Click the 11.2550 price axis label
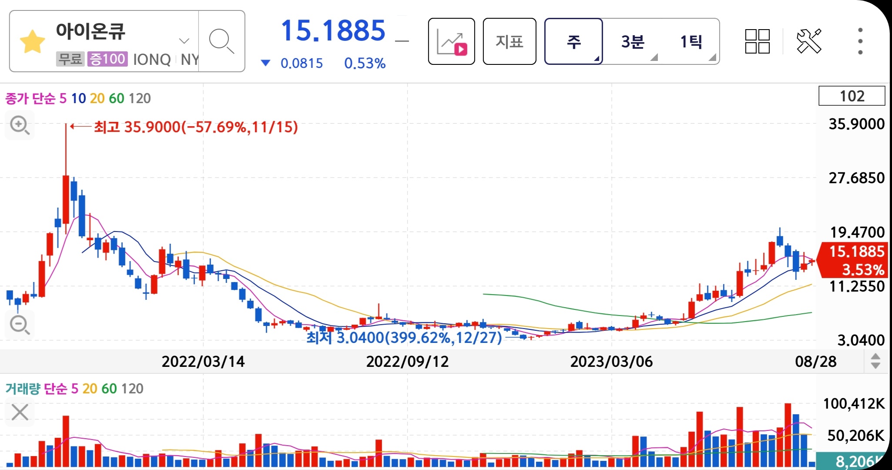The width and height of the screenshot is (892, 470). click(x=857, y=286)
